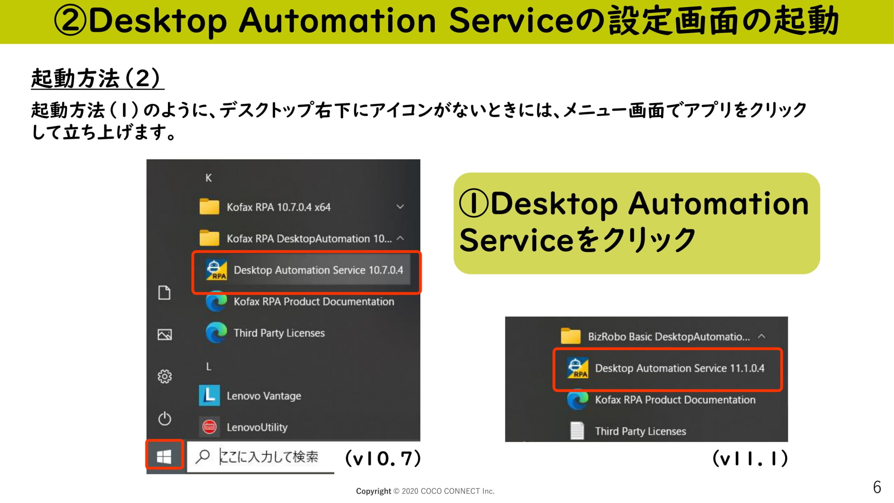Click document icon beside Third Party Licenses (v11.1)
Image resolution: width=894 pixels, height=503 pixels.
[x=577, y=431]
